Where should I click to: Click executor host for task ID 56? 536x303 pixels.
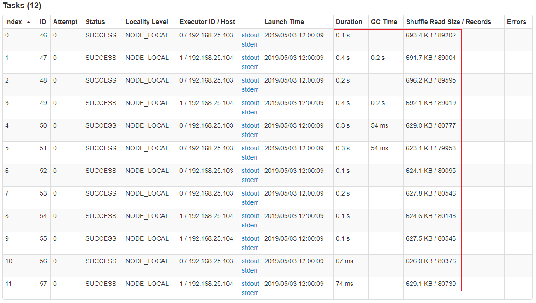click(206, 261)
